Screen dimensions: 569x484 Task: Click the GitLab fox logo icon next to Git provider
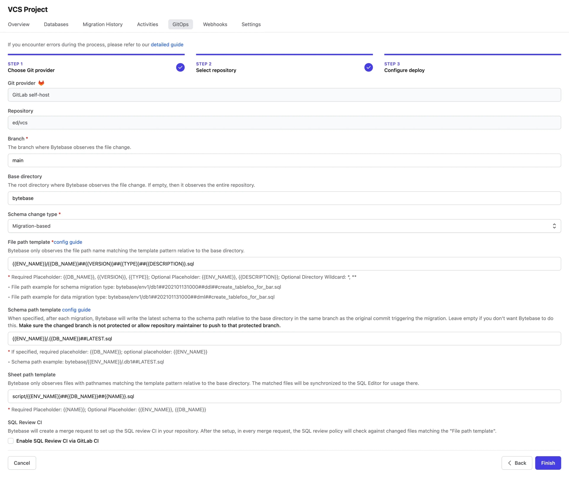[41, 82]
